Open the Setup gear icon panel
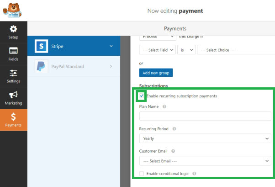Screen dimensions: 275x187 (14, 32)
